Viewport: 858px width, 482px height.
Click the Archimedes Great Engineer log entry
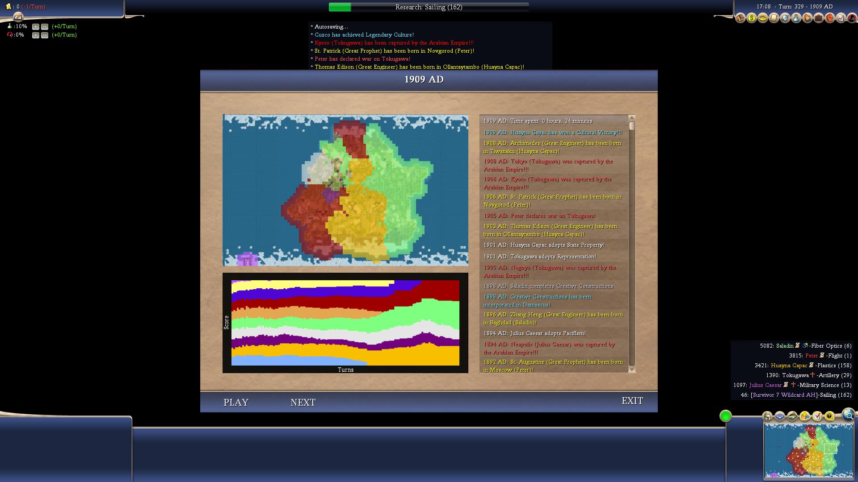[552, 147]
